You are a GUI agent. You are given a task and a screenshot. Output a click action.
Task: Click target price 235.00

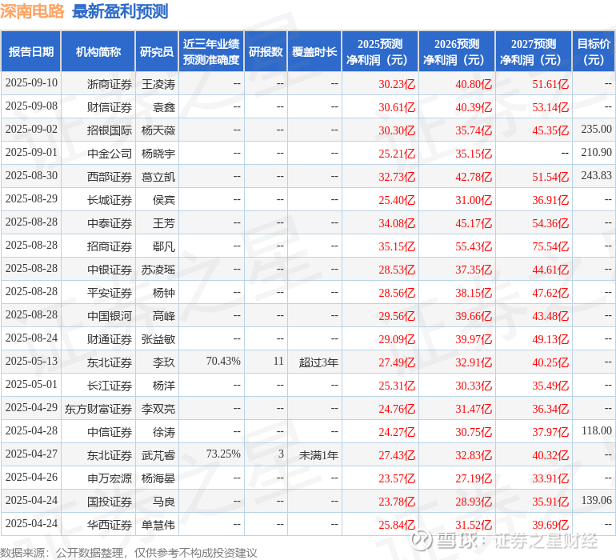[596, 130]
